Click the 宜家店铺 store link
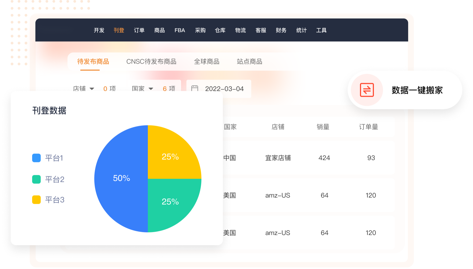The width and height of the screenshot is (473, 269). coord(278,158)
